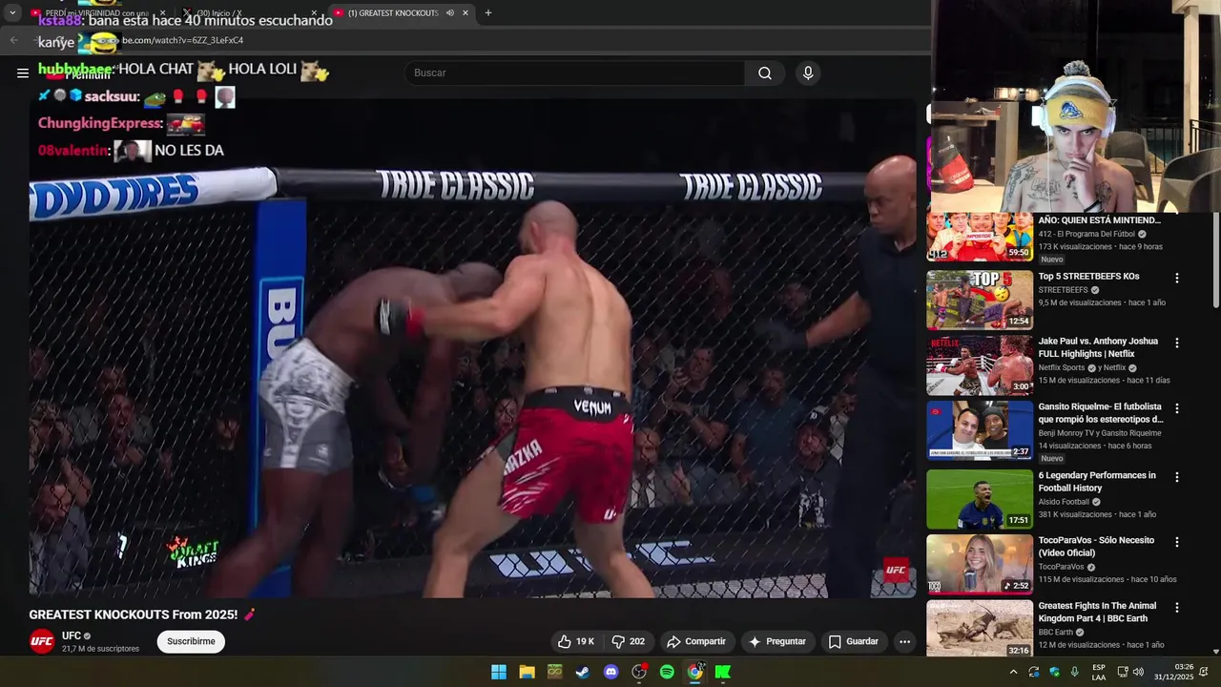The image size is (1221, 687).
Task: Open TocoParaVos Sólo Necesito thumbnail
Action: click(980, 563)
